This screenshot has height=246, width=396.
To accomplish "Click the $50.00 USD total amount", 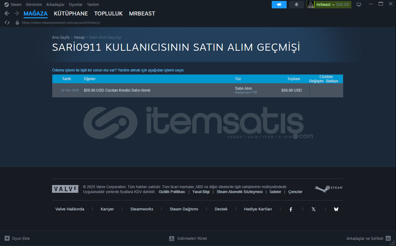I will click(x=292, y=90).
